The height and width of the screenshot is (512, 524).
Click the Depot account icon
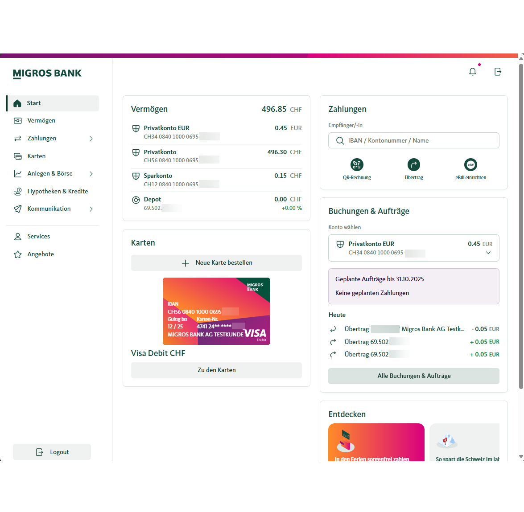(136, 200)
